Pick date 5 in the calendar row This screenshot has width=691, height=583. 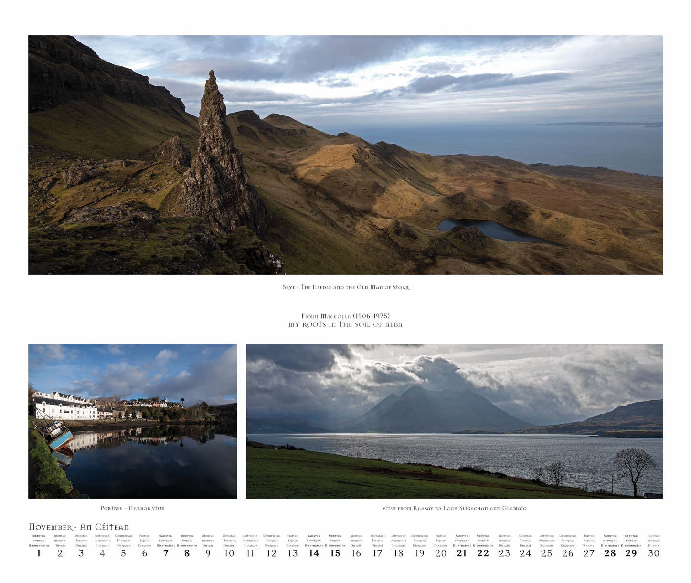pos(123,553)
